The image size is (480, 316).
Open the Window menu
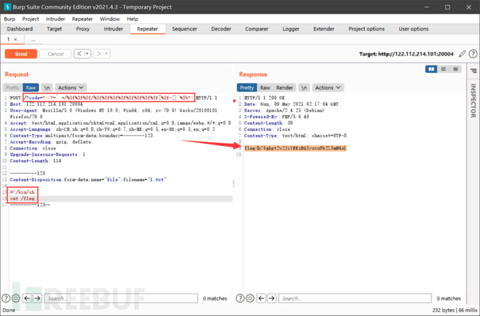[x=110, y=19]
